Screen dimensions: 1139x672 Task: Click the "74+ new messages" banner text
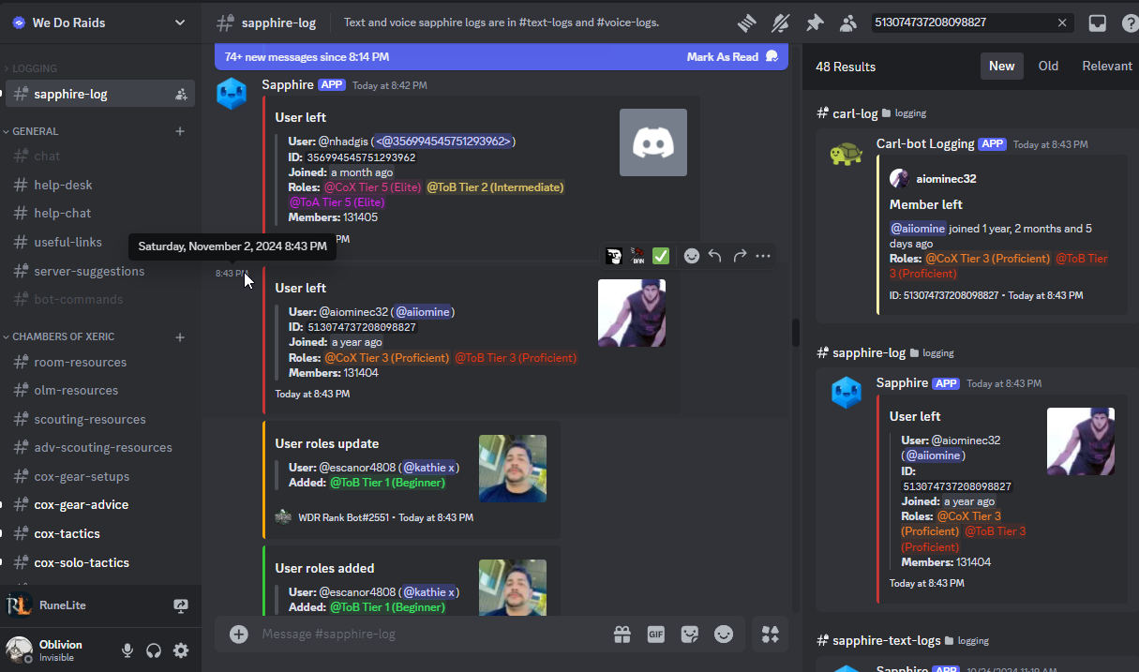coord(307,57)
